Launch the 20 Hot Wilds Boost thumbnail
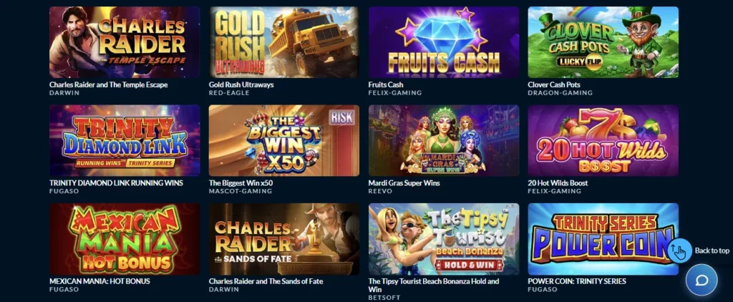The width and height of the screenshot is (733, 302). (x=603, y=140)
